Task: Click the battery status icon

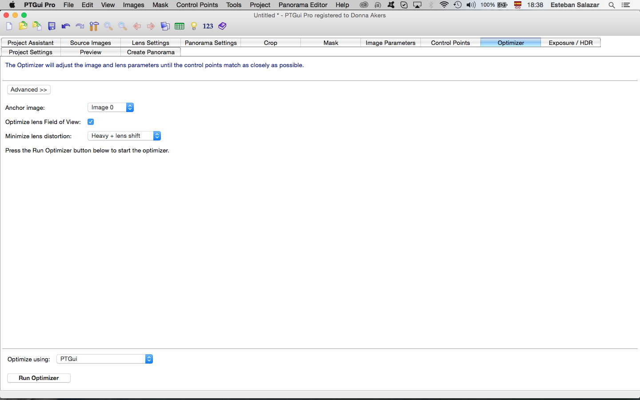Action: (x=502, y=5)
